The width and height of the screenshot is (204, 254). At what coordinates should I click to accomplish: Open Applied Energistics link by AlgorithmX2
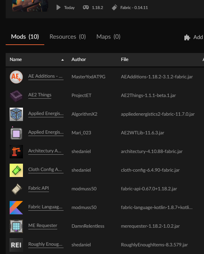point(46,113)
